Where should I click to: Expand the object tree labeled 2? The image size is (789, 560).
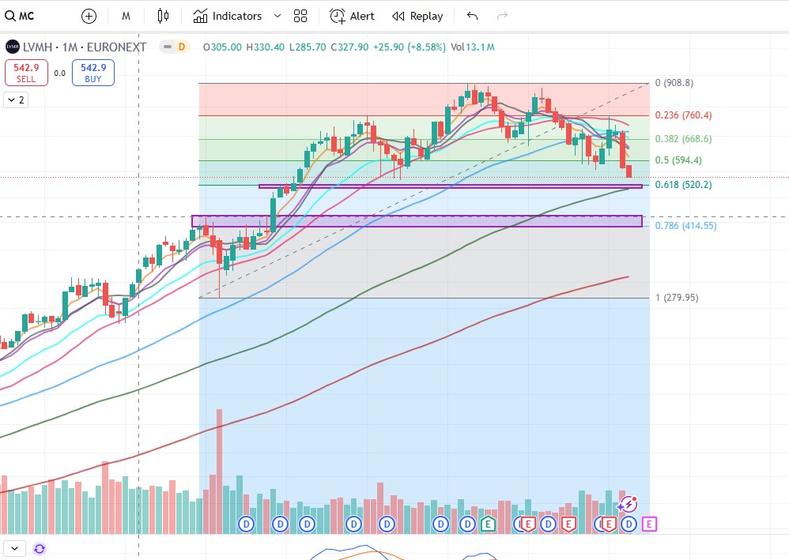tap(16, 100)
